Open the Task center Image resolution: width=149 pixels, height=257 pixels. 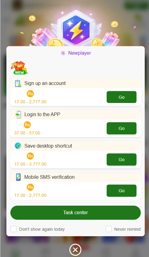76,213
